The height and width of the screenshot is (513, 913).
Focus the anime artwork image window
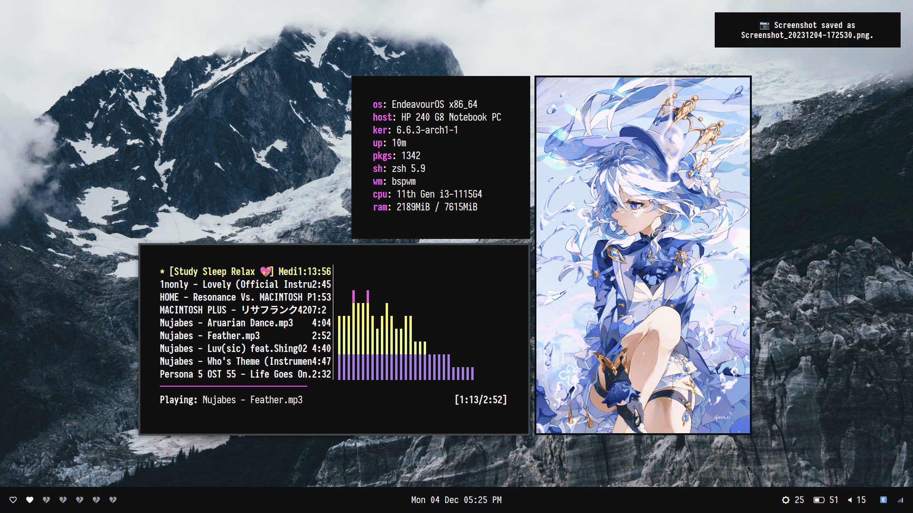coord(643,255)
